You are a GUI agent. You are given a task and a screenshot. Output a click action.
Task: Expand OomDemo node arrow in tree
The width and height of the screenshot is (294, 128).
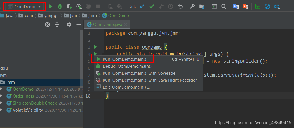pos(1,89)
